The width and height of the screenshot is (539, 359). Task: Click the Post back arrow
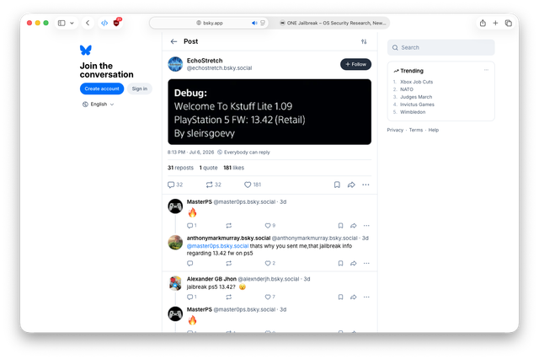point(173,41)
